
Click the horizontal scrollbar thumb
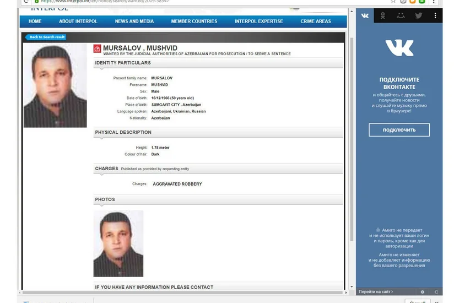(182, 293)
